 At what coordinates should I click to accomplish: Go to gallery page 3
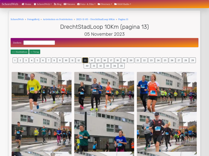coord(26,60)
